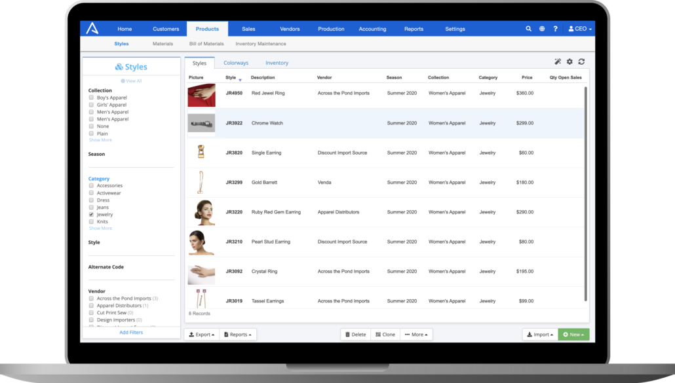Screen dimensions: 675x383
Task: Click the $299.00 price cell
Action: (525, 123)
